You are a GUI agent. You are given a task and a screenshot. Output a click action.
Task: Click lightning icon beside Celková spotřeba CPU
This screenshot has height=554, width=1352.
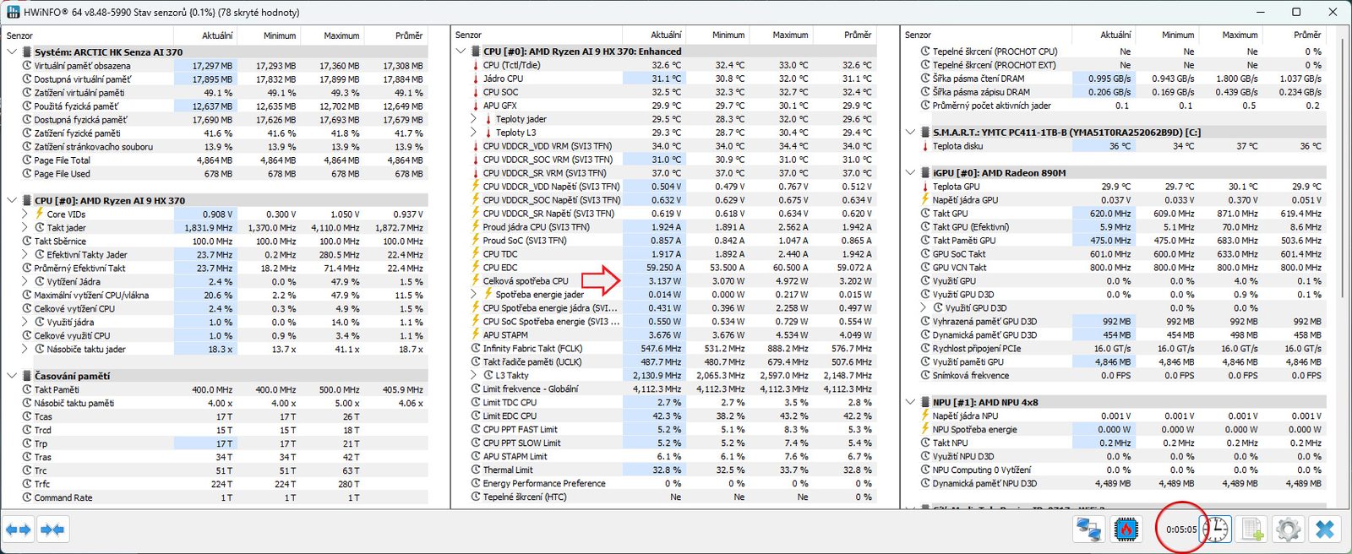coord(475,280)
